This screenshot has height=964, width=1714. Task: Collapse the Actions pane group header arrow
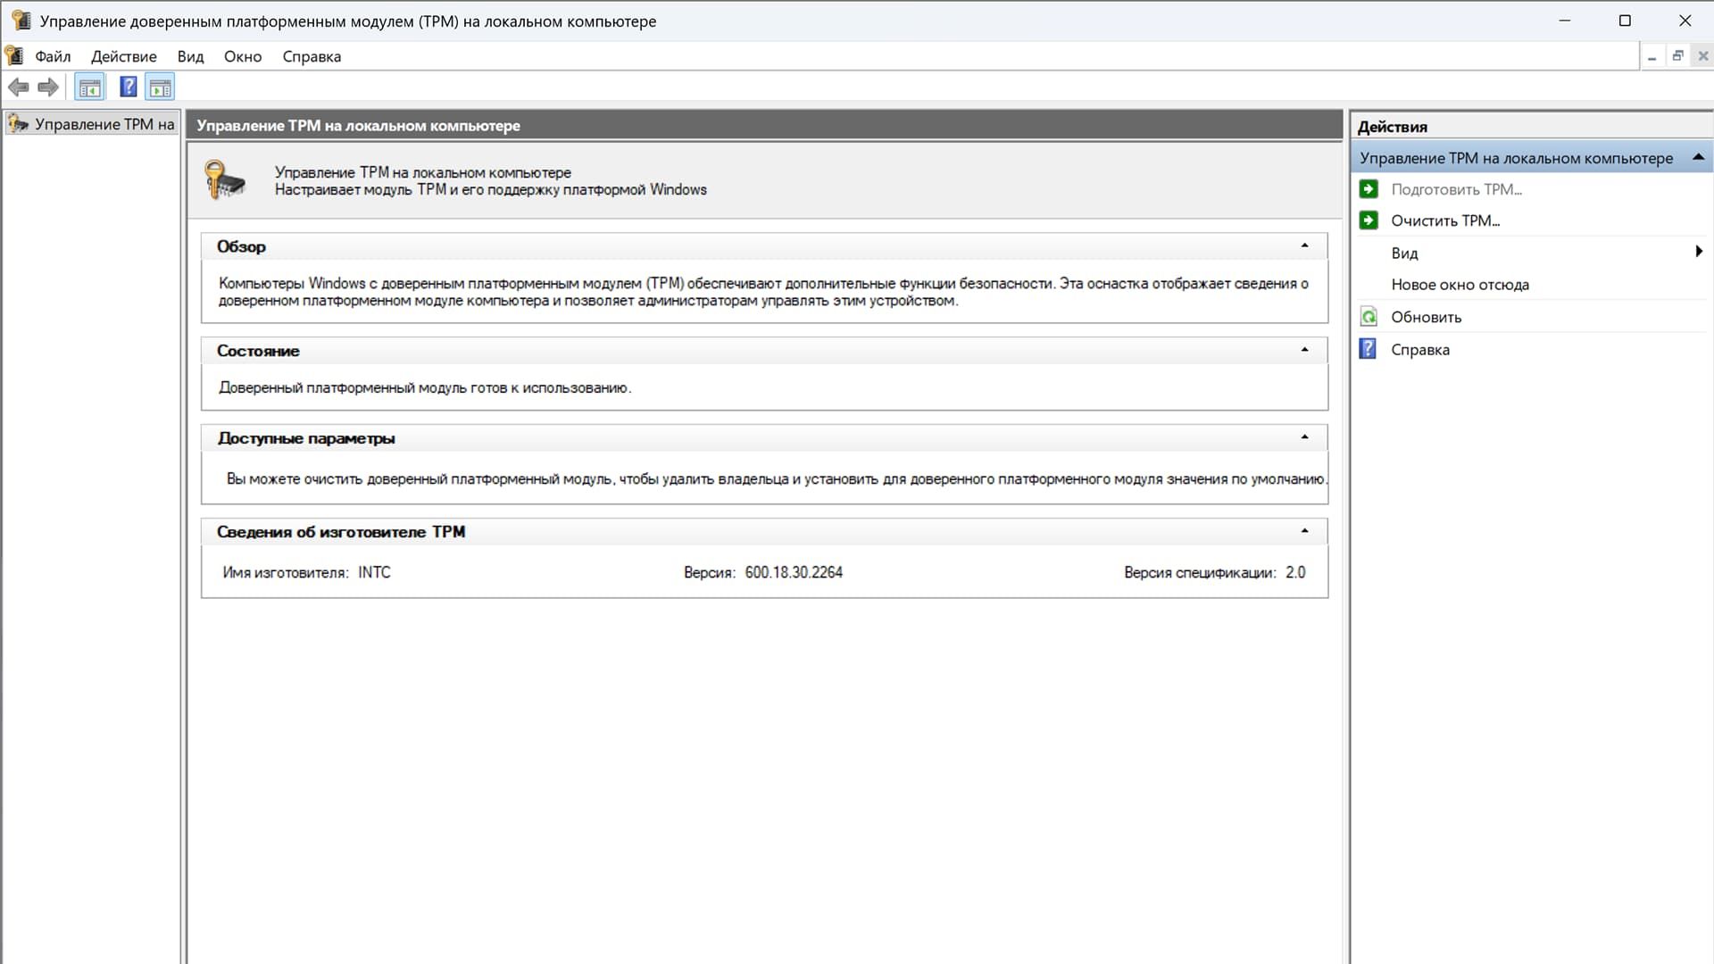(1698, 157)
